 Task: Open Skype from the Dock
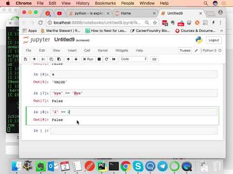[138, 166]
